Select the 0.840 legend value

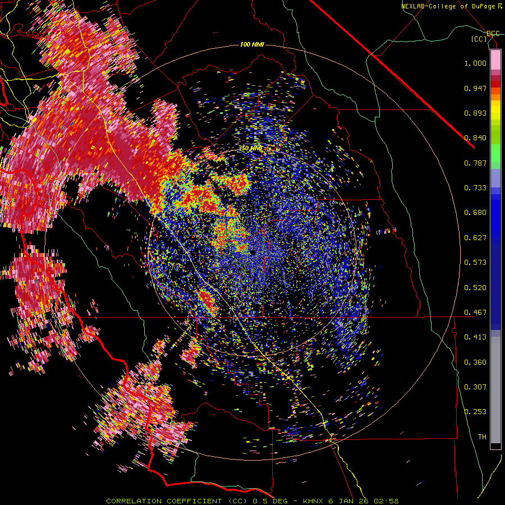(475, 138)
